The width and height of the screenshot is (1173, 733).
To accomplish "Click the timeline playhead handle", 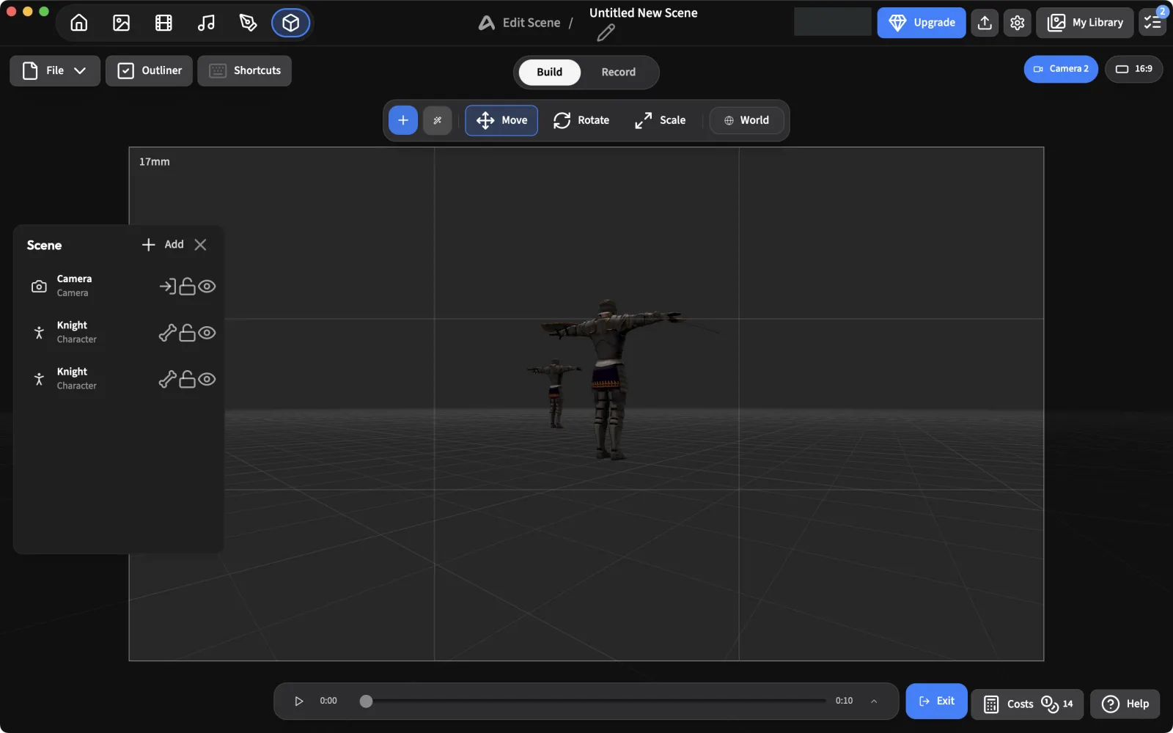I will click(x=366, y=701).
